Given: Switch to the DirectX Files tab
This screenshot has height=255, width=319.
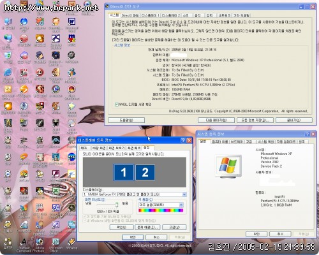Looking at the screenshot, I should [130, 15].
